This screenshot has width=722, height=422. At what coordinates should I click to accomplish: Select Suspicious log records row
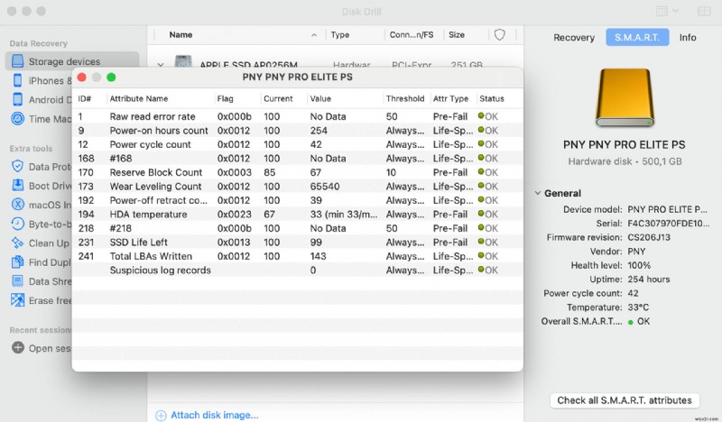pos(298,271)
